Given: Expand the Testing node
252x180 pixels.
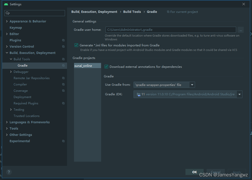Looking at the screenshot, I should [11, 109].
